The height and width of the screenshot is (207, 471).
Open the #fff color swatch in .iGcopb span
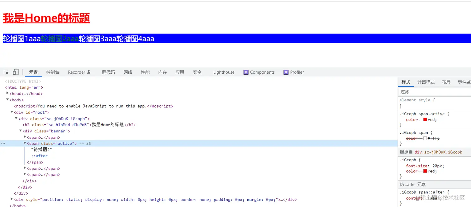coord(425,138)
